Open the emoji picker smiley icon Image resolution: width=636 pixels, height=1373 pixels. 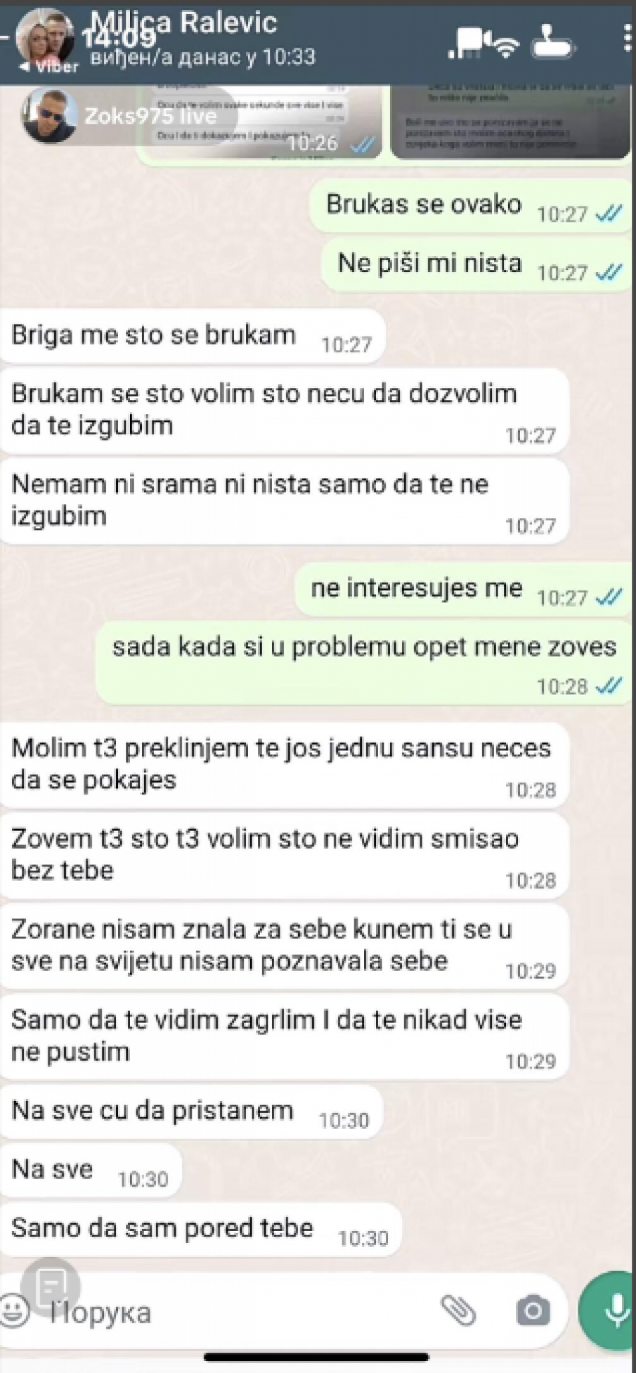coord(14,1311)
